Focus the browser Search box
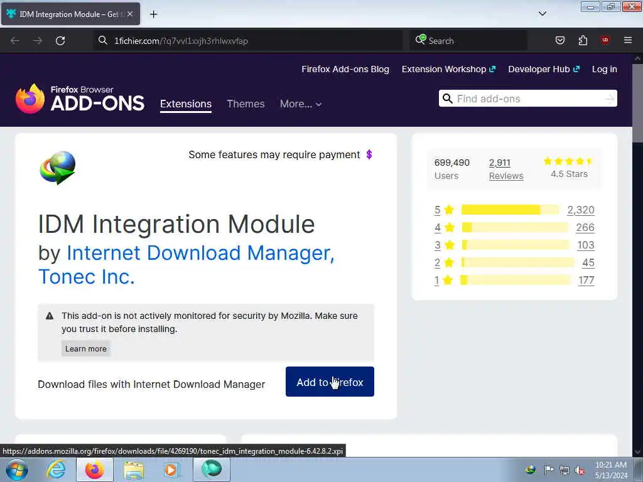Image resolution: width=643 pixels, height=482 pixels. pyautogui.click(x=467, y=41)
